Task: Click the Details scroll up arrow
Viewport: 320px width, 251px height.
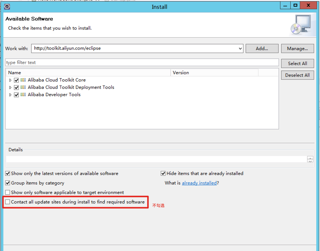Action: coord(310,158)
